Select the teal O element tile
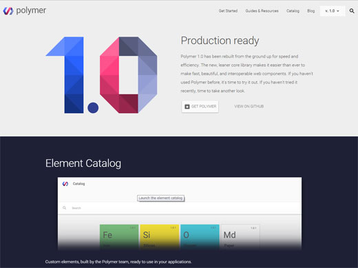 pyautogui.click(x=200, y=237)
